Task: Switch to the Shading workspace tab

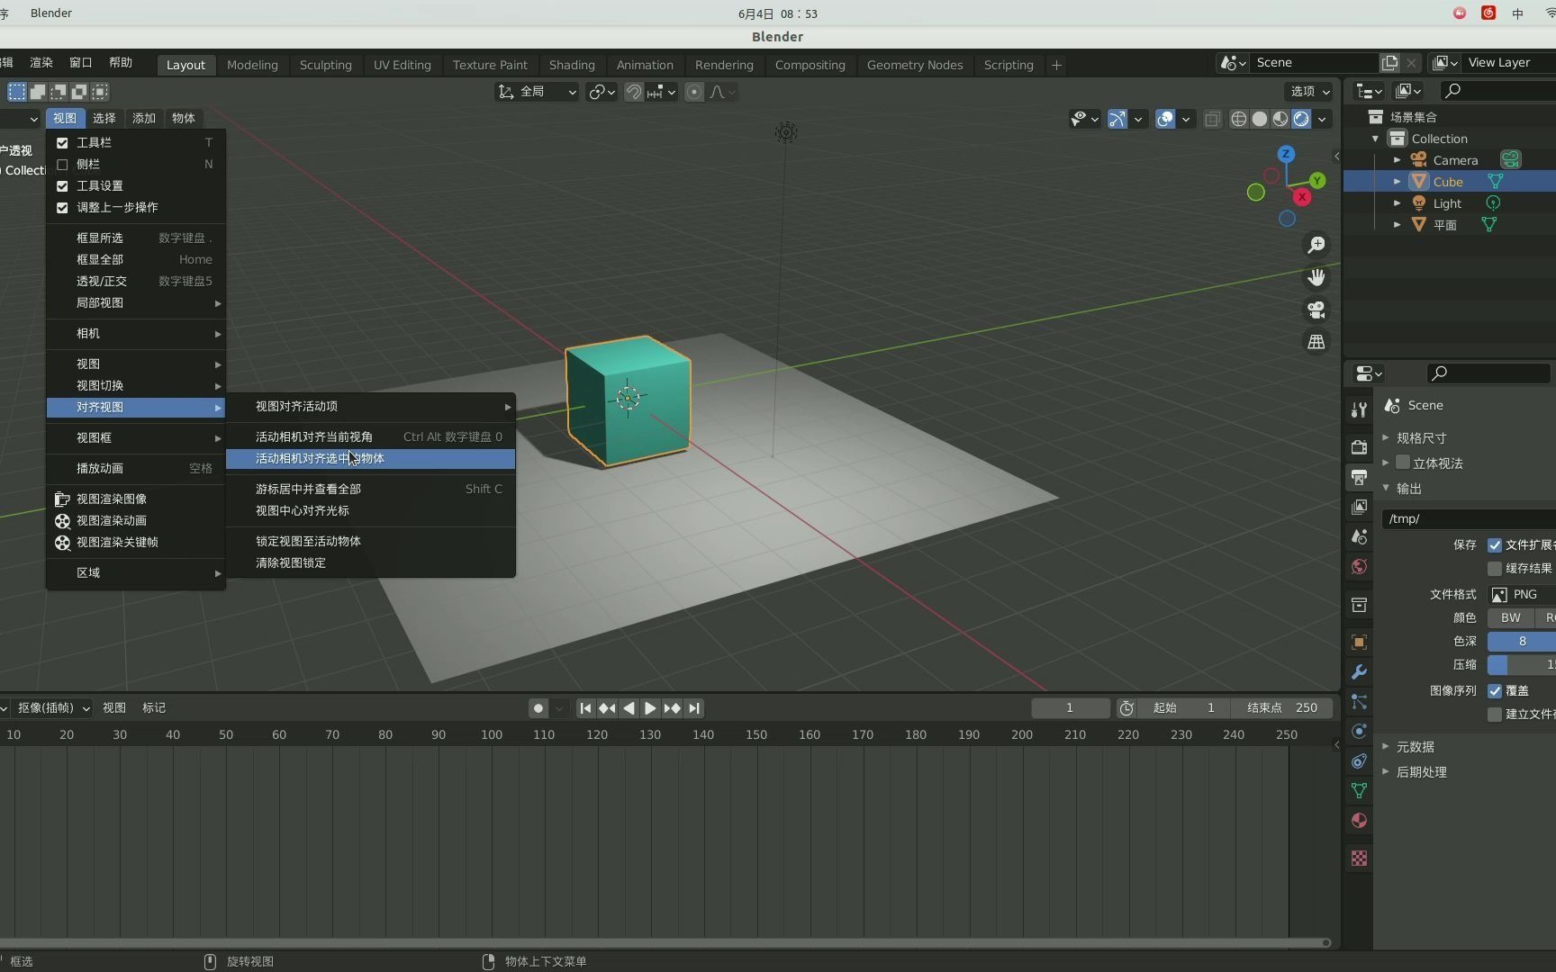Action: pyautogui.click(x=572, y=64)
